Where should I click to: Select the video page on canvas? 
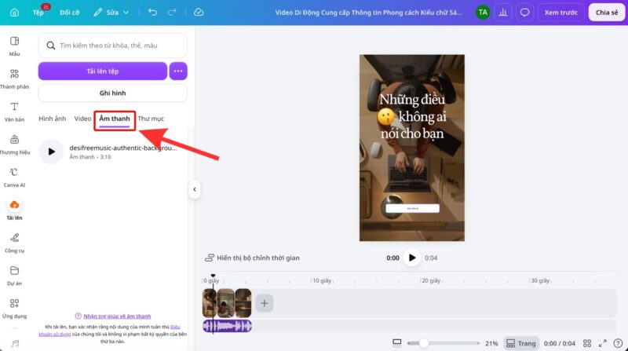click(x=411, y=148)
